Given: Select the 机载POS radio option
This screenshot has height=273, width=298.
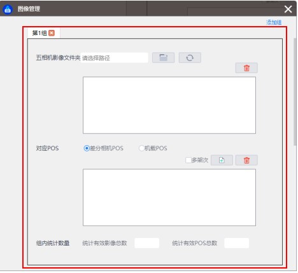Looking at the screenshot, I should click(141, 148).
